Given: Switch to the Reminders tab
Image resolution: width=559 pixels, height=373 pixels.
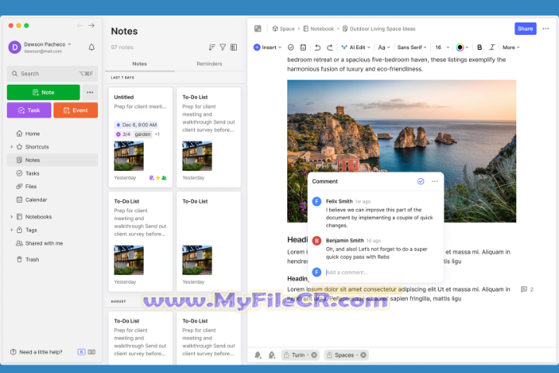Looking at the screenshot, I should [210, 64].
